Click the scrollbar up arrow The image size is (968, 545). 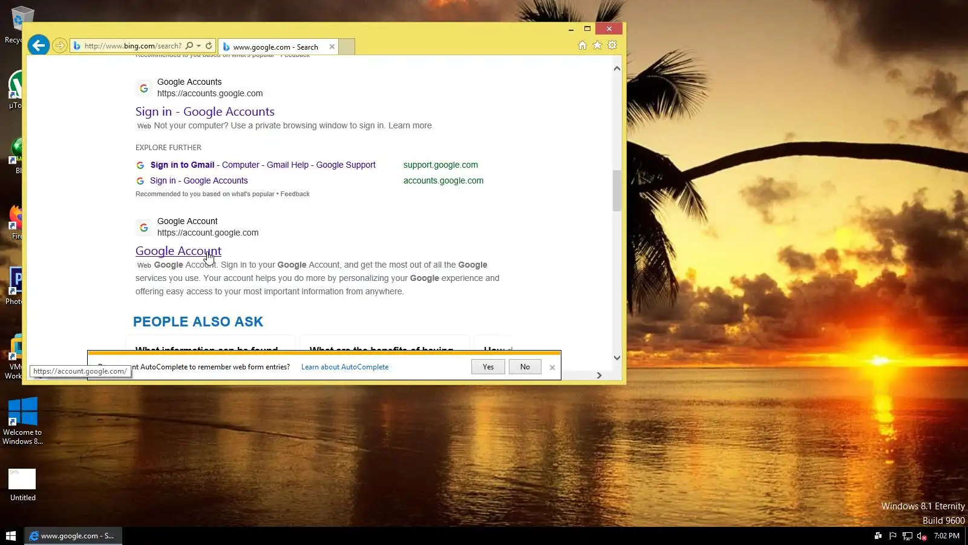[x=617, y=68]
